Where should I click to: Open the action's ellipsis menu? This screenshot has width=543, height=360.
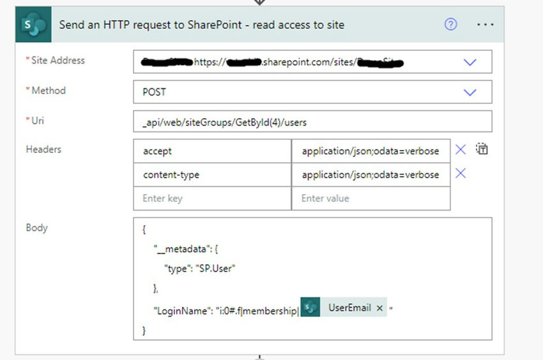tap(485, 25)
